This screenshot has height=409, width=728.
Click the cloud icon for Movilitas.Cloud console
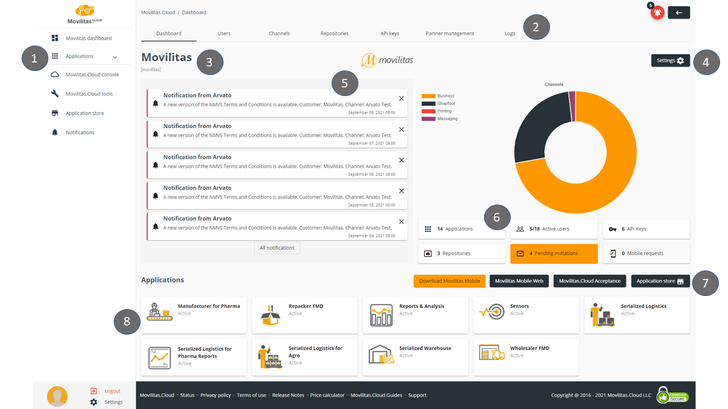pos(55,74)
